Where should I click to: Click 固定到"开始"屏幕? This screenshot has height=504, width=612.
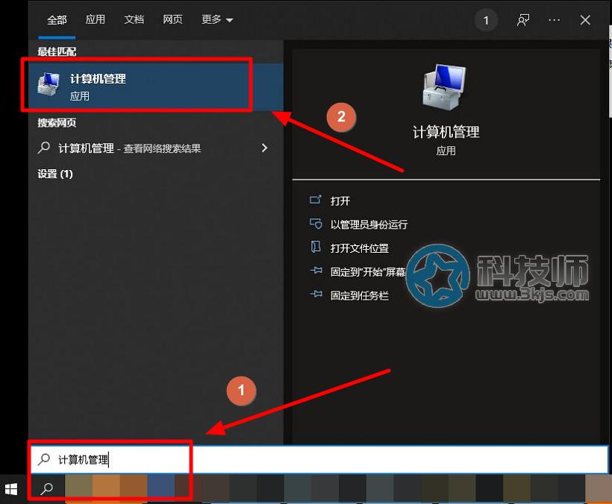pyautogui.click(x=368, y=271)
